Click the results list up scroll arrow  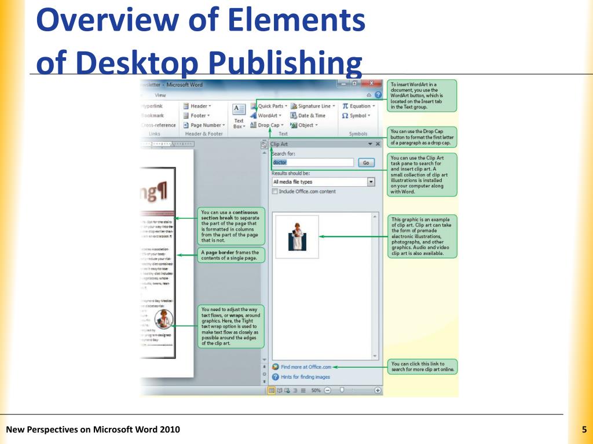pos(375,217)
